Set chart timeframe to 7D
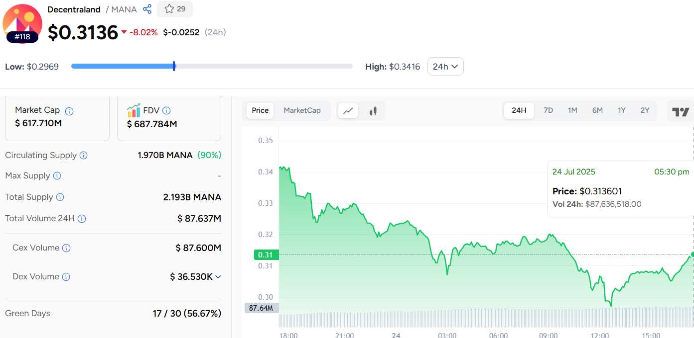Screen dimensions: 694x338 (548, 110)
